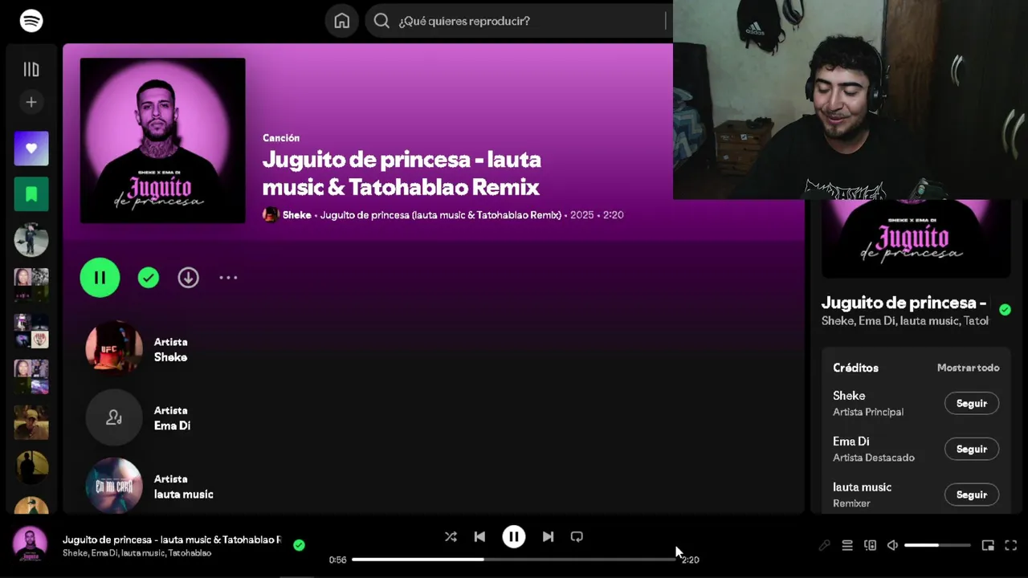Toggle saved checkmark in now playing panel
The width and height of the screenshot is (1028, 578).
[1005, 309]
